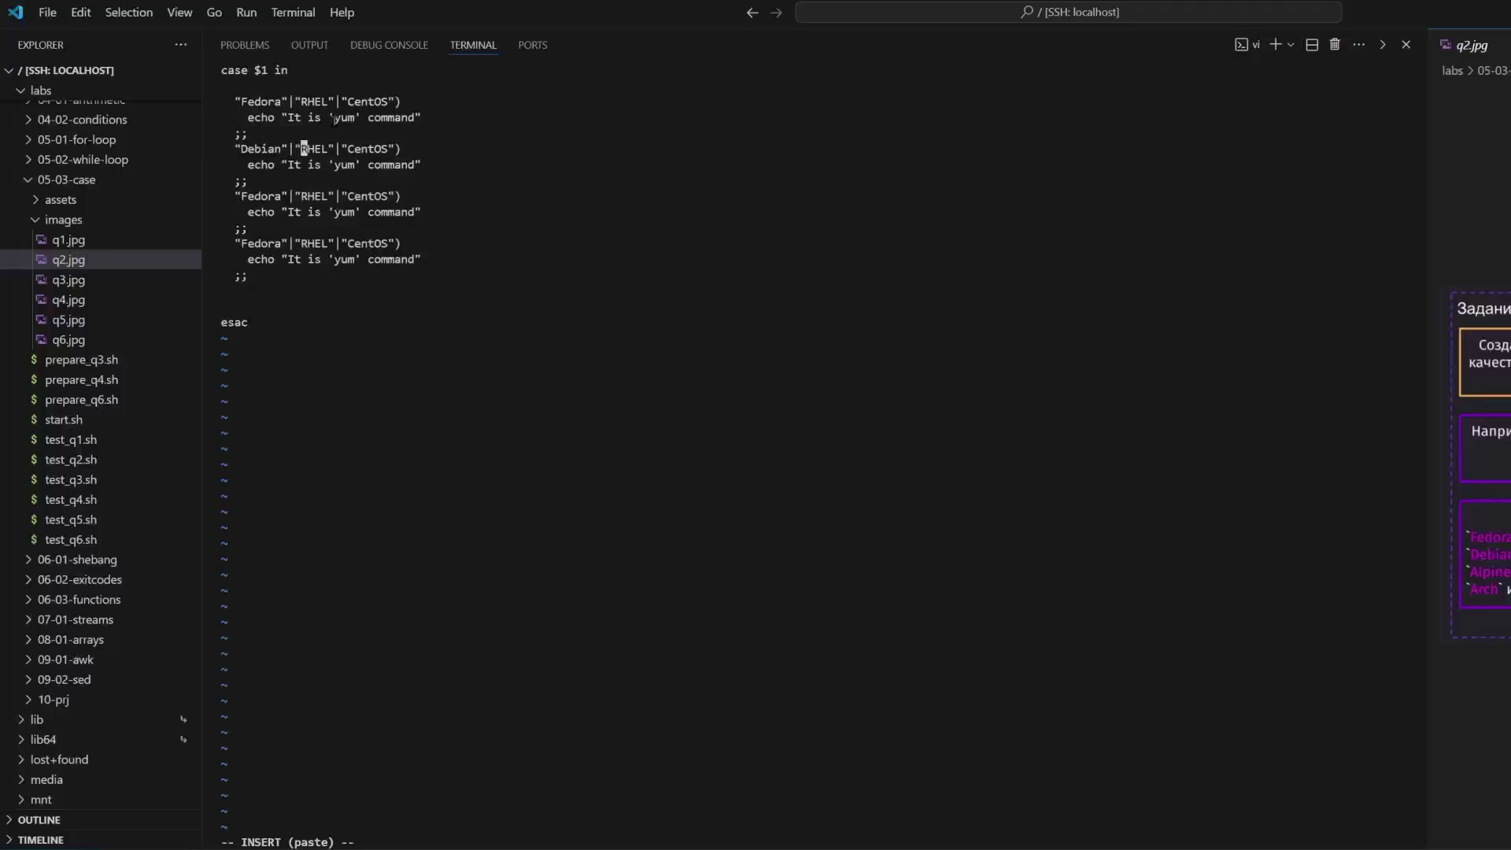Maximize the panel with the chevron icon

pyautogui.click(x=1383, y=45)
